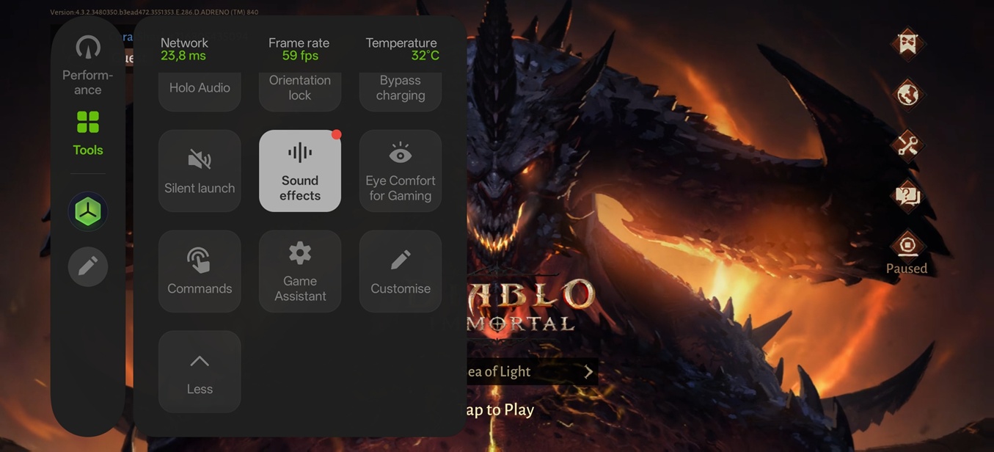The width and height of the screenshot is (994, 452).
Task: Open the wrench and screwdriver repair icon
Action: pyautogui.click(x=907, y=145)
